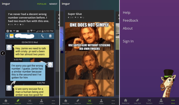Viewport: 179px width, 105px height.
Task: Tap the circular back arrow button
Action: click(x=3, y=53)
